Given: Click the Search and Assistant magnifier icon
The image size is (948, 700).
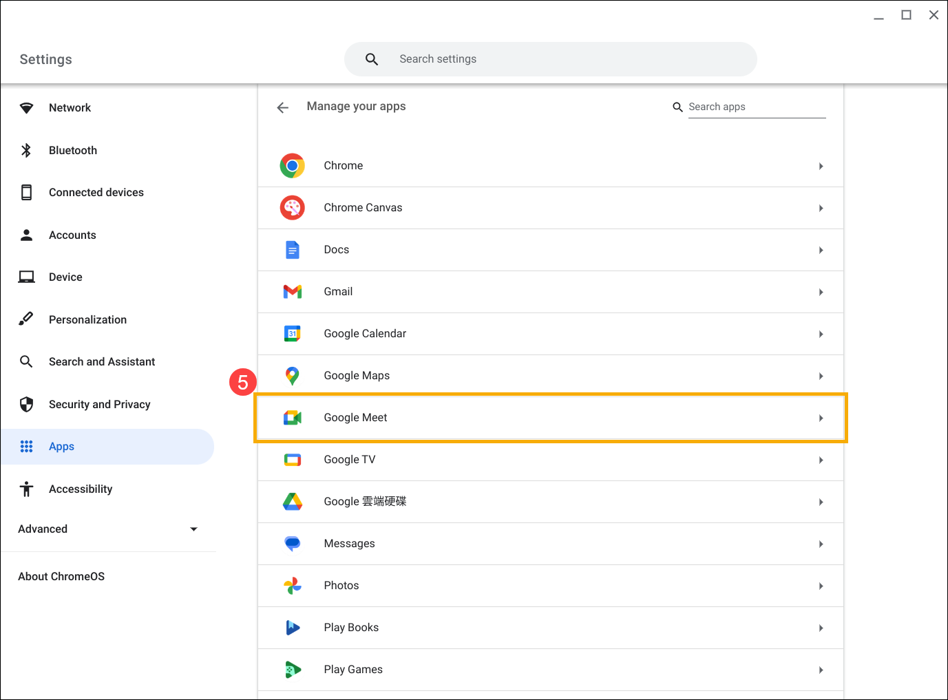Looking at the screenshot, I should tap(27, 361).
